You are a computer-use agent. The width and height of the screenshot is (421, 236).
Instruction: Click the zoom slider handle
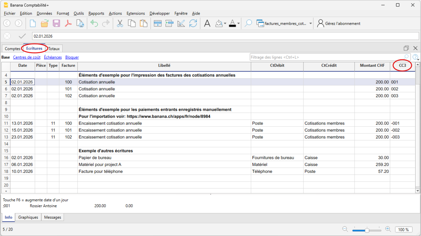point(367,230)
